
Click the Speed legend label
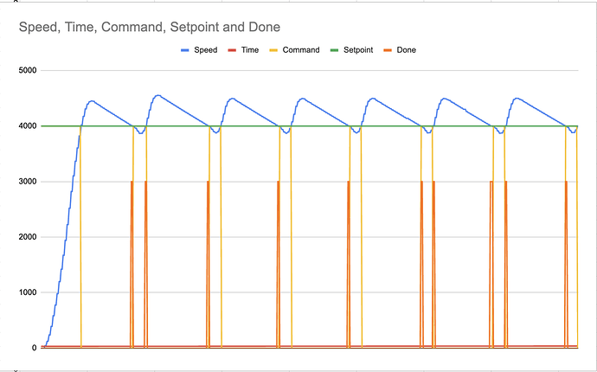pos(206,50)
